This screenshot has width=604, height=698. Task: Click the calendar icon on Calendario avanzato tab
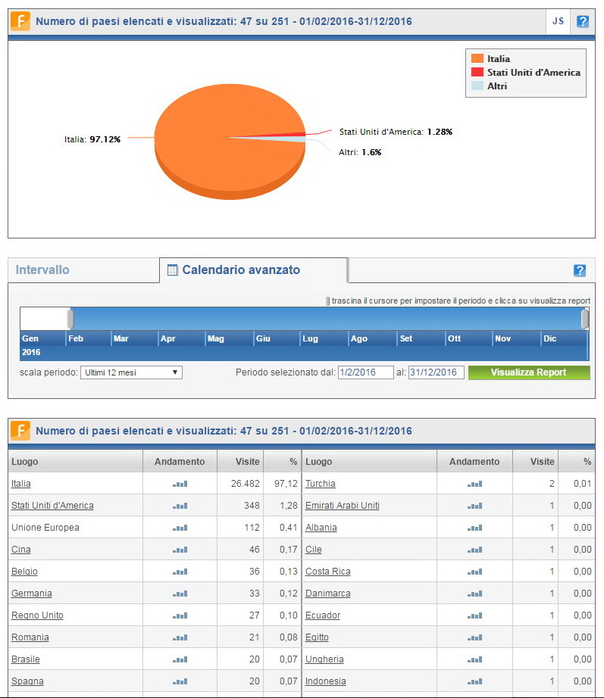coord(172,270)
